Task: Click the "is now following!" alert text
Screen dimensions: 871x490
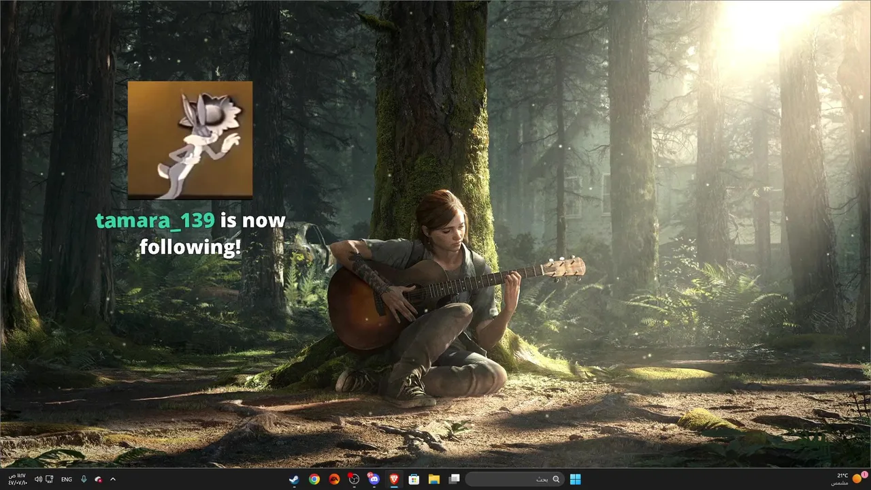Action: click(212, 234)
